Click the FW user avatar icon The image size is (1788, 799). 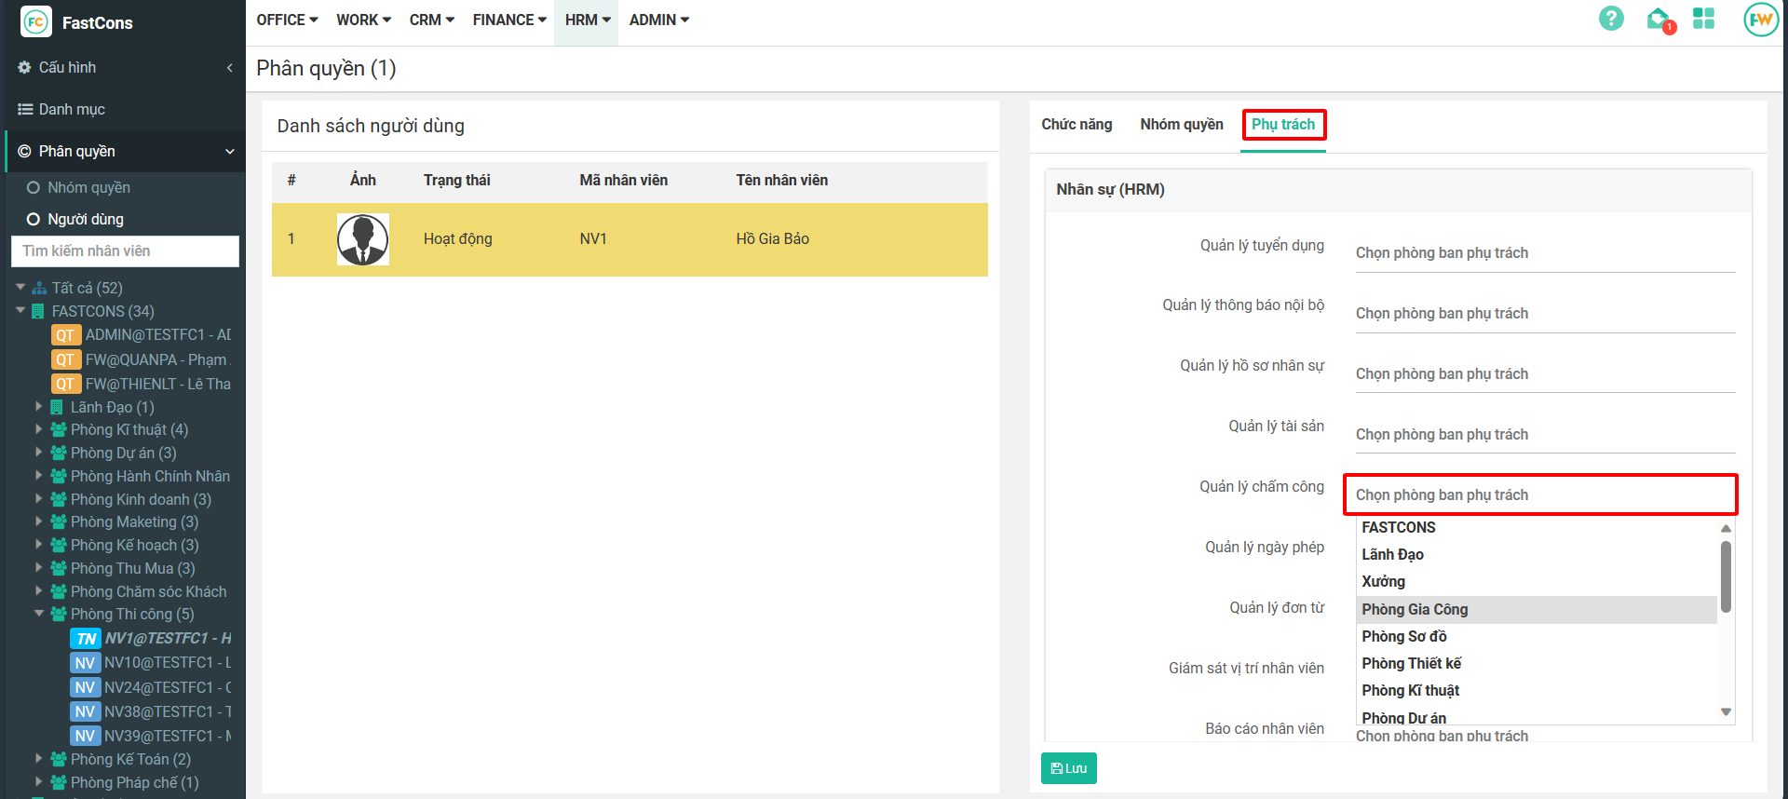1760,20
